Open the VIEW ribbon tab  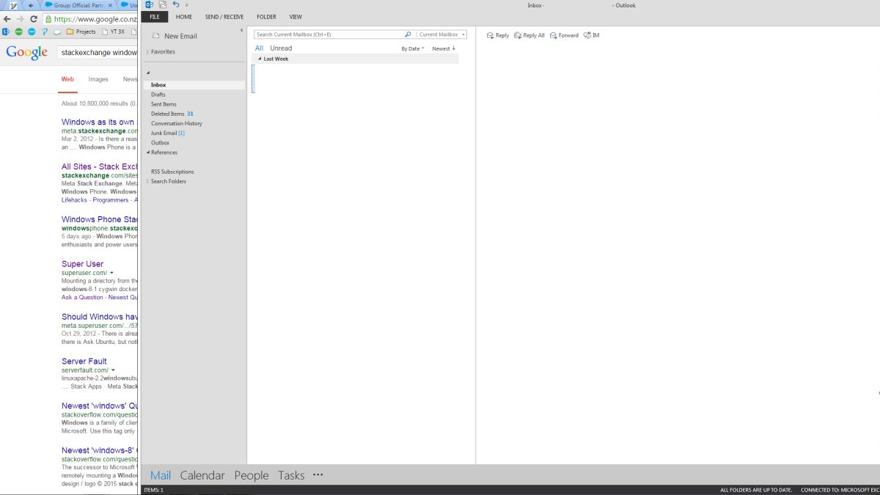pos(296,16)
